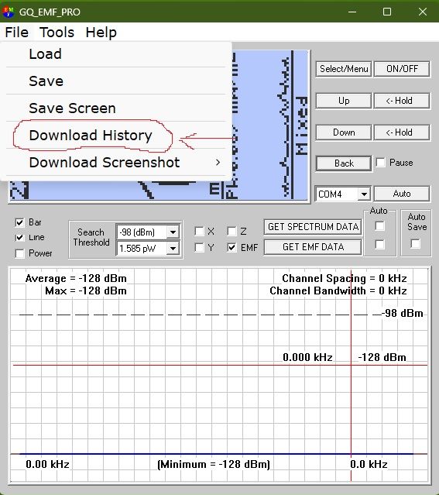Uncheck the EMF checkbox

click(232, 248)
